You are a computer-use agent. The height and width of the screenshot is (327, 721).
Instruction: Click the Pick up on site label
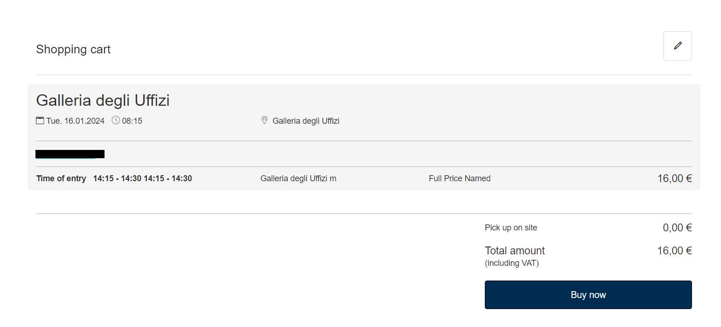tap(511, 228)
